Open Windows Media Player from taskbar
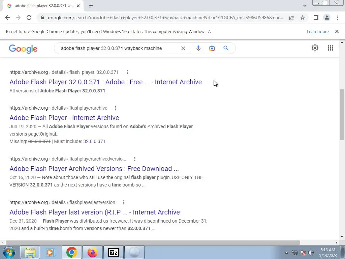345x259 pixels. pos(50,252)
